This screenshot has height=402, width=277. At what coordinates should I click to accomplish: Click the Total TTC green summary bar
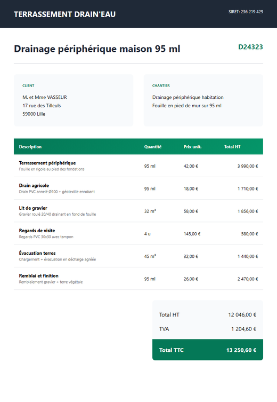[208, 350]
